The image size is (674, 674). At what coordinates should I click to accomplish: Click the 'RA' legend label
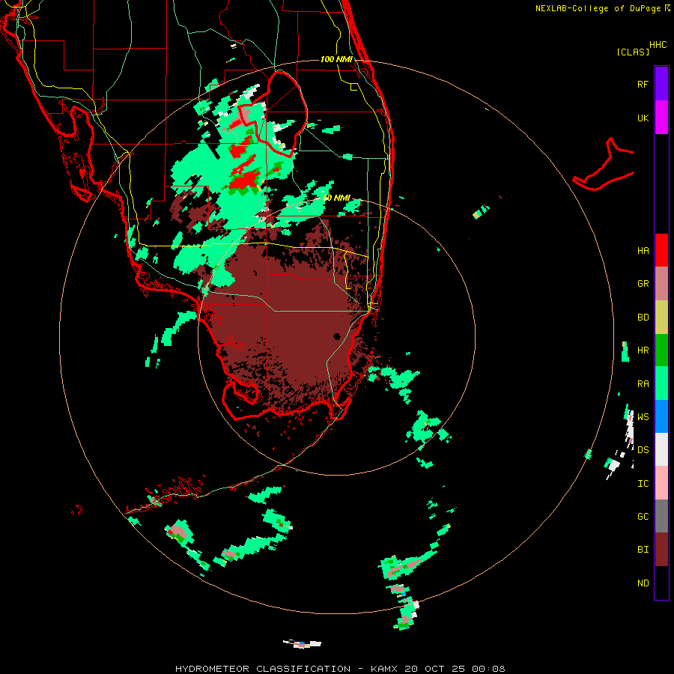pos(643,383)
